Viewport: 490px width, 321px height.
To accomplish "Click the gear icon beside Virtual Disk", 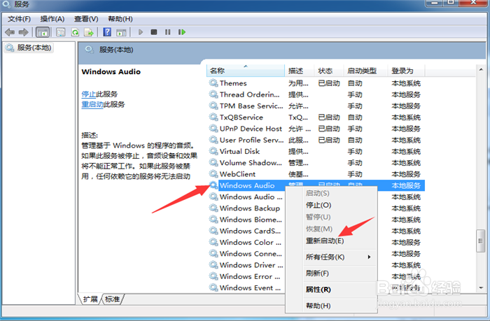I will (x=213, y=151).
